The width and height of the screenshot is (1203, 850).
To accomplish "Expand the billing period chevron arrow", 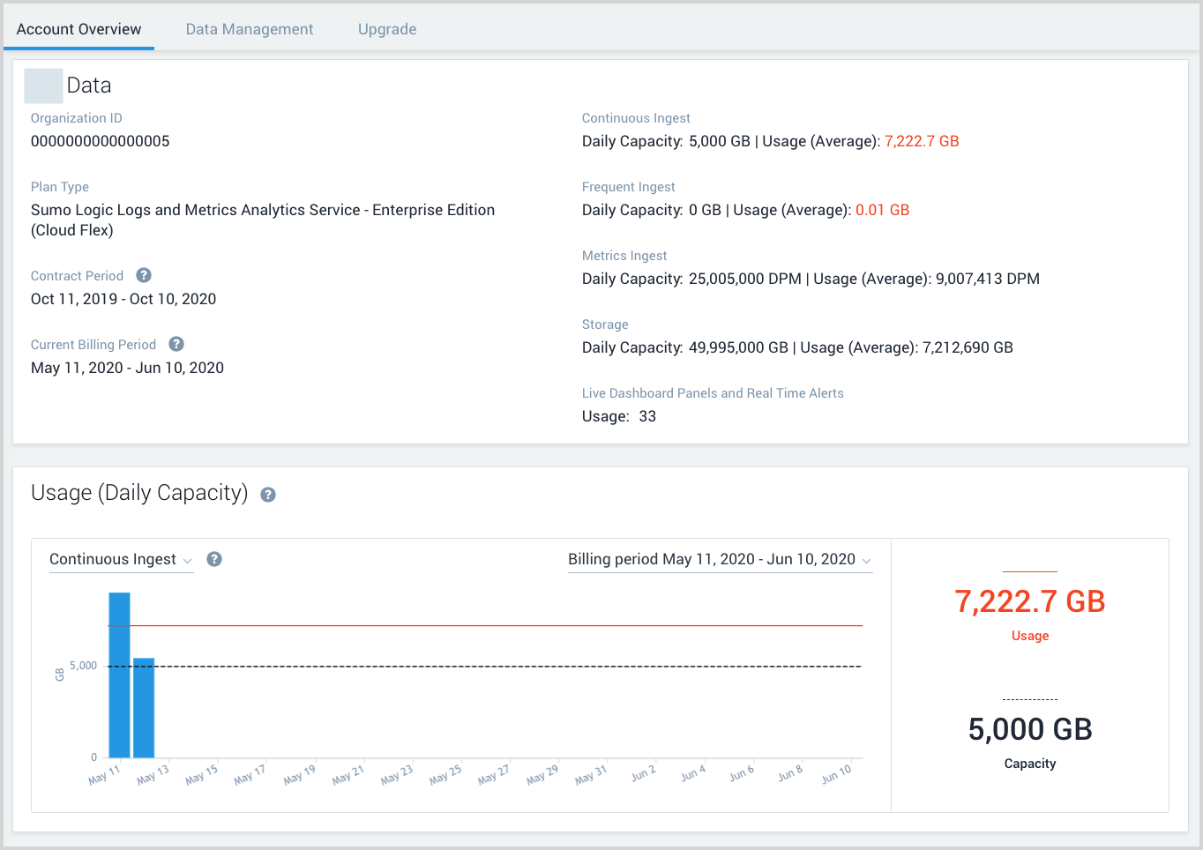I will (867, 560).
